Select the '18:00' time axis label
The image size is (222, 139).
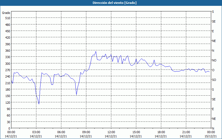click(161, 132)
